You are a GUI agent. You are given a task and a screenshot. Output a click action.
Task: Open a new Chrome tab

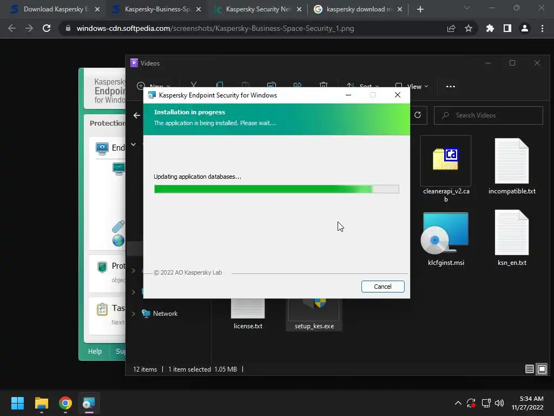coord(420,9)
